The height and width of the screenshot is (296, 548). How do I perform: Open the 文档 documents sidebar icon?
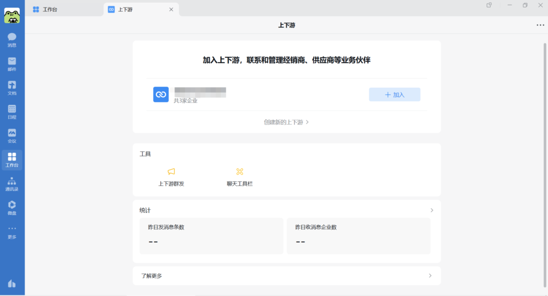click(12, 88)
